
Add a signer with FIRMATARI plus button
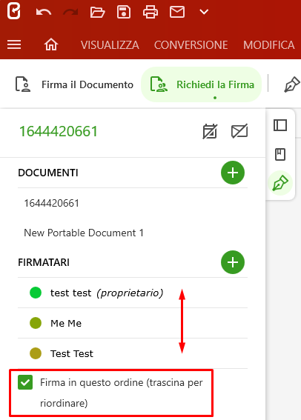233,262
